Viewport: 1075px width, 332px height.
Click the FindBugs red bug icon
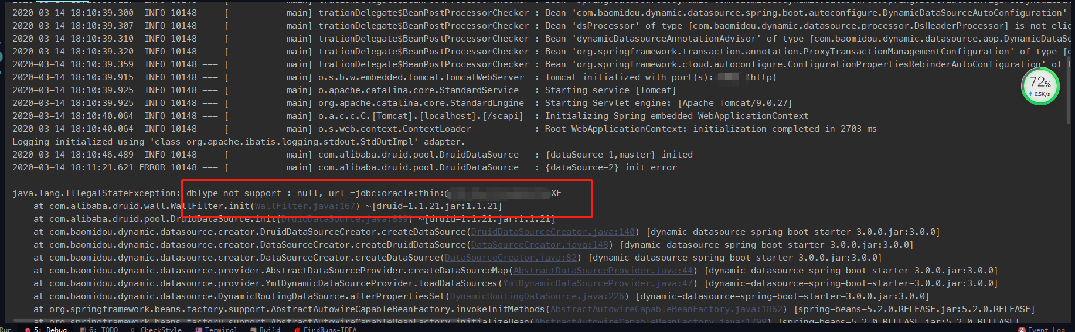[x=298, y=330]
